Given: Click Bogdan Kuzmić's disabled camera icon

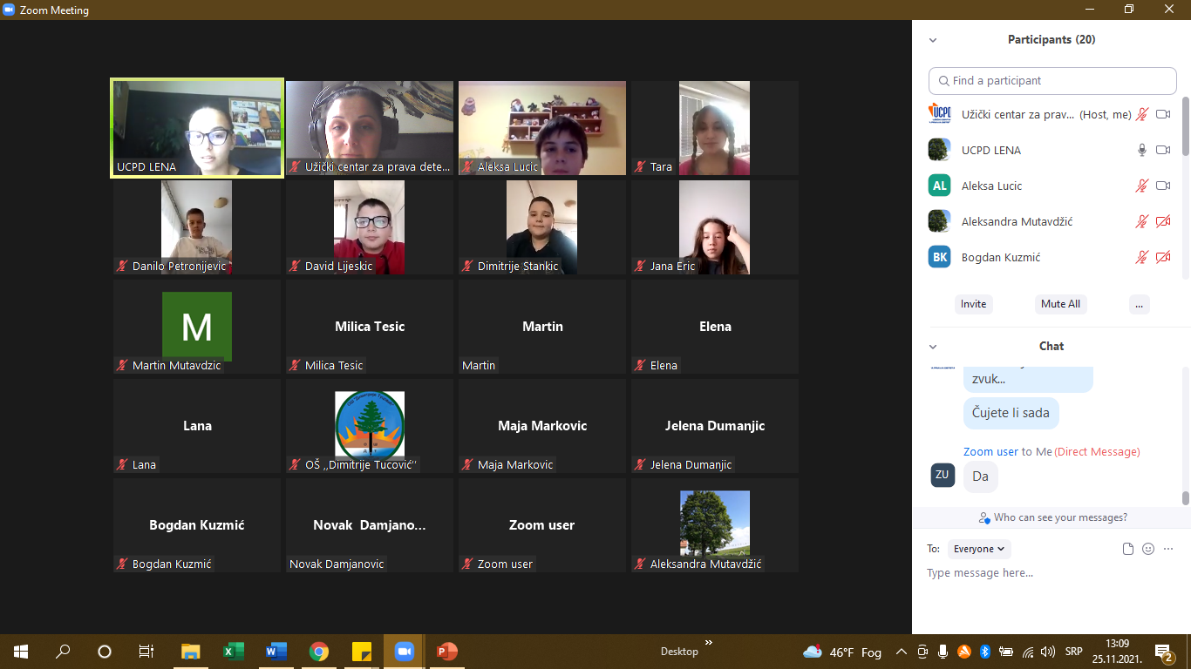Looking at the screenshot, I should (1162, 257).
